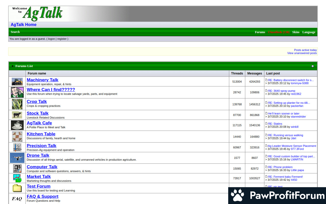Open the Skins menu

[x=296, y=32]
